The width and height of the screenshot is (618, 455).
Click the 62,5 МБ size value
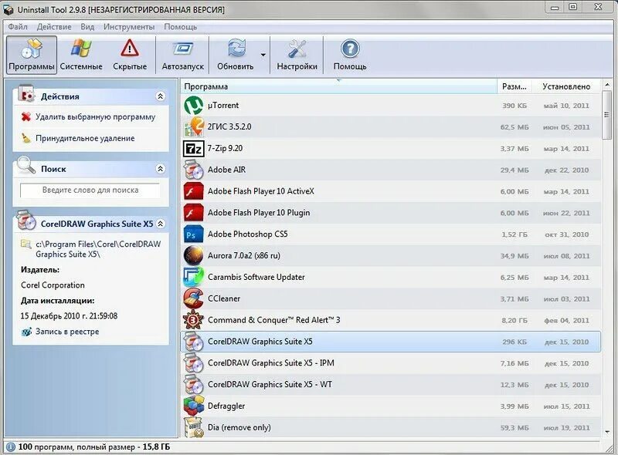click(514, 127)
